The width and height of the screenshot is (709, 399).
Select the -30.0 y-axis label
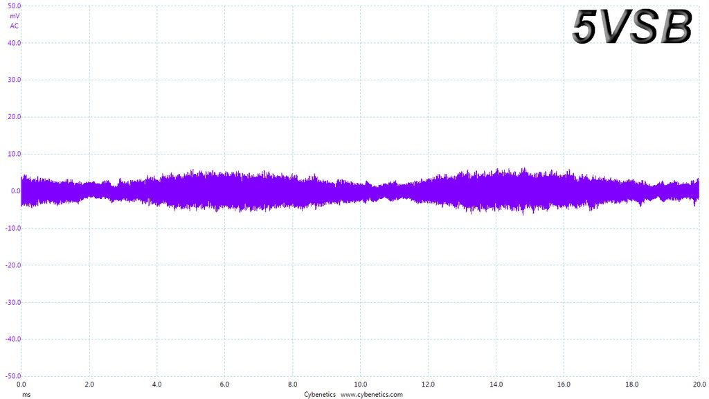point(13,302)
